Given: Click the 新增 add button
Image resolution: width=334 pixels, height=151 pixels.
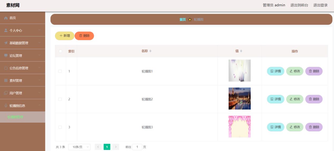Looking at the screenshot, I should pyautogui.click(x=65, y=36).
